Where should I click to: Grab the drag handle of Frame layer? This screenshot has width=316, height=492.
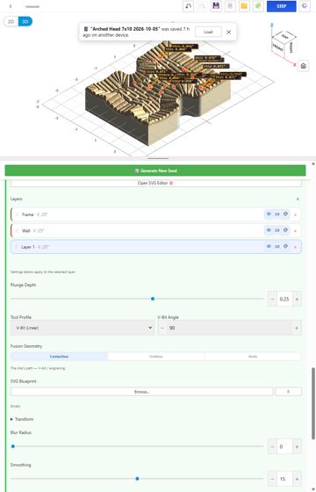tap(17, 214)
